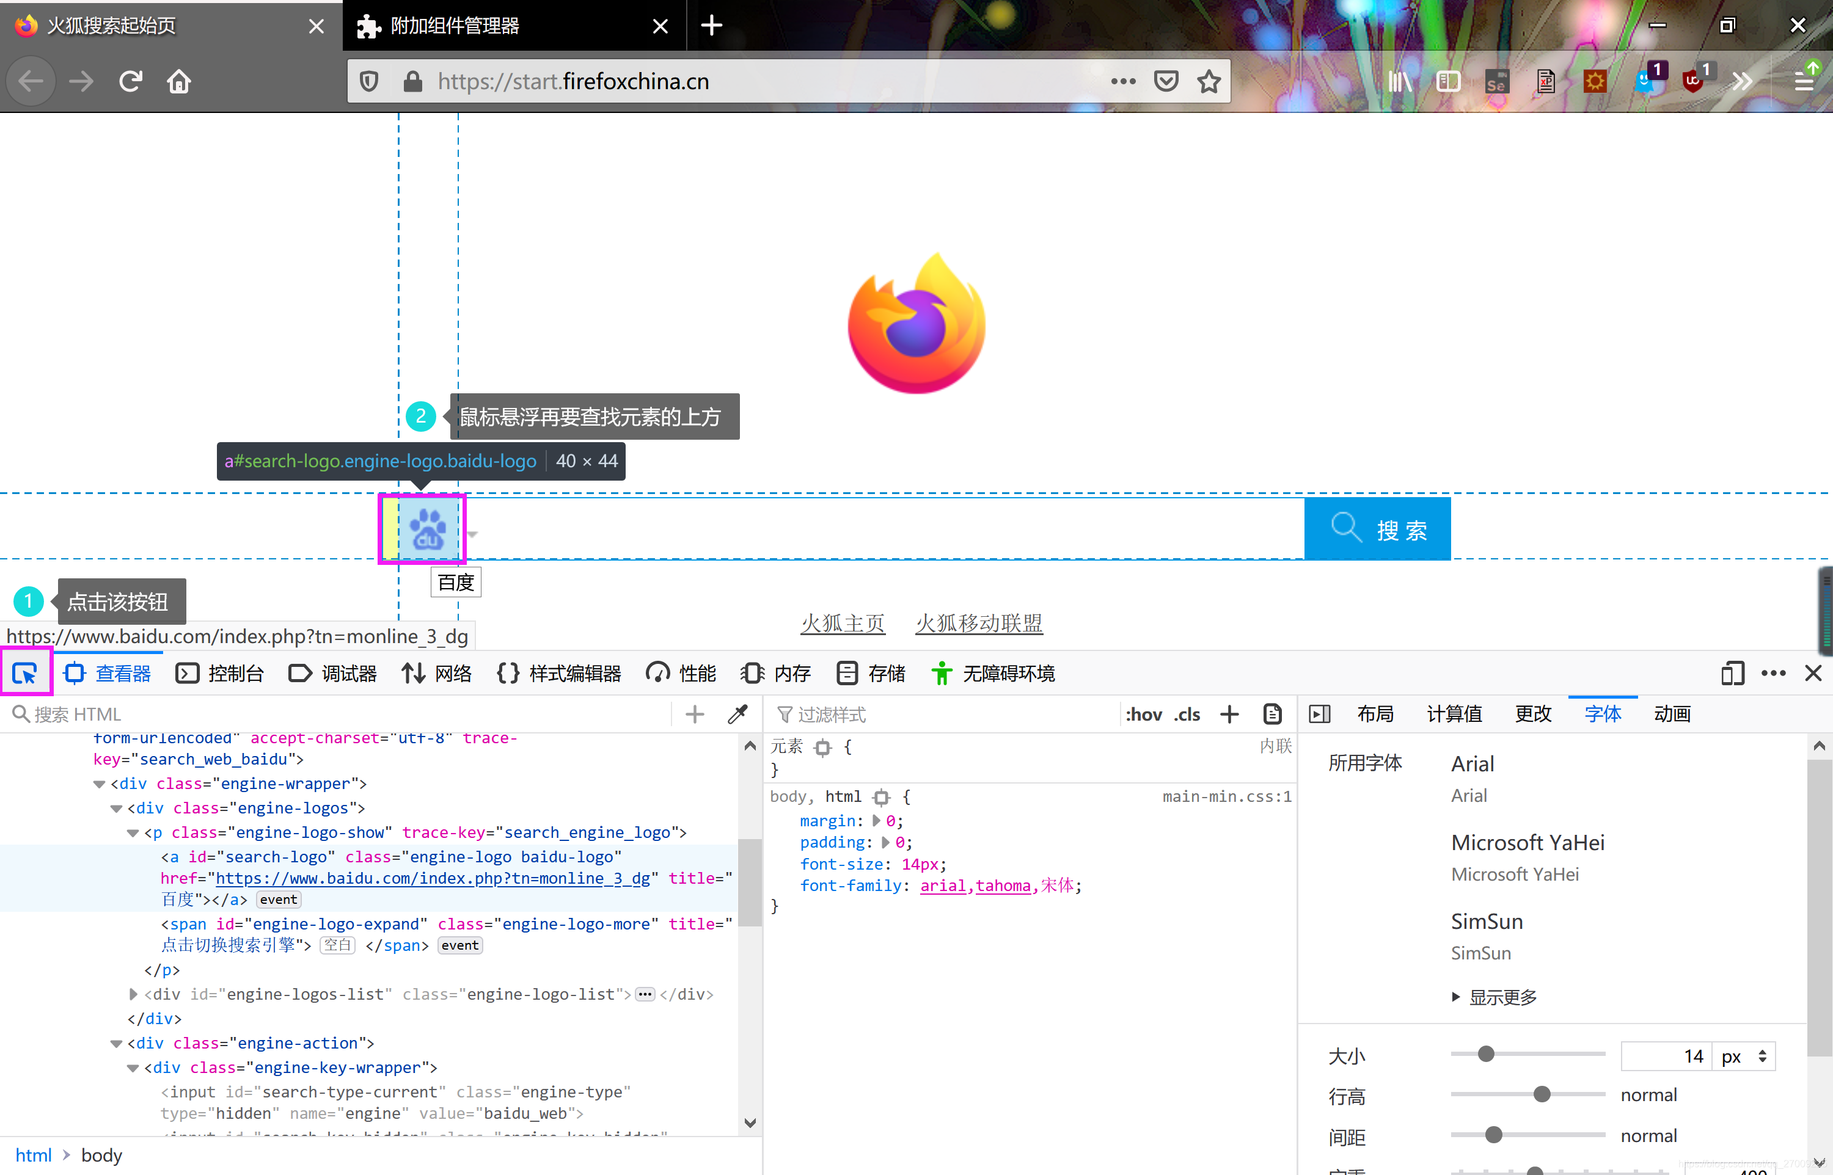Collapse div class engine-logos node
The width and height of the screenshot is (1833, 1175).
pyautogui.click(x=116, y=808)
